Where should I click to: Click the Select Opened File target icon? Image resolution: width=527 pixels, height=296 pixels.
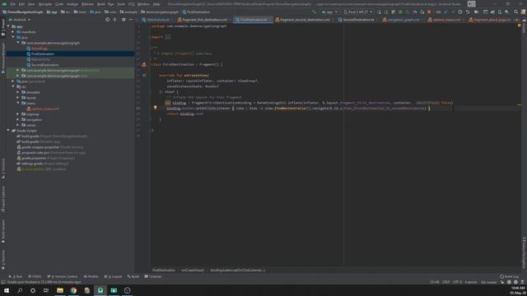108,20
